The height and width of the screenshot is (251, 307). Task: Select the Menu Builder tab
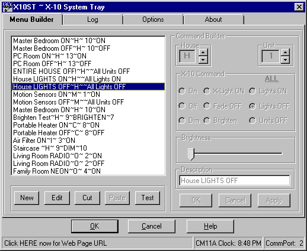(x=31, y=19)
